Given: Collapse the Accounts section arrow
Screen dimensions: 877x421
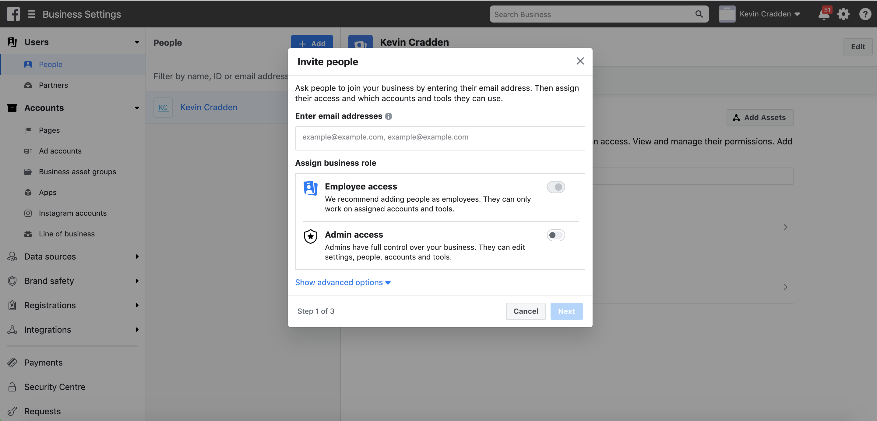Looking at the screenshot, I should (137, 108).
